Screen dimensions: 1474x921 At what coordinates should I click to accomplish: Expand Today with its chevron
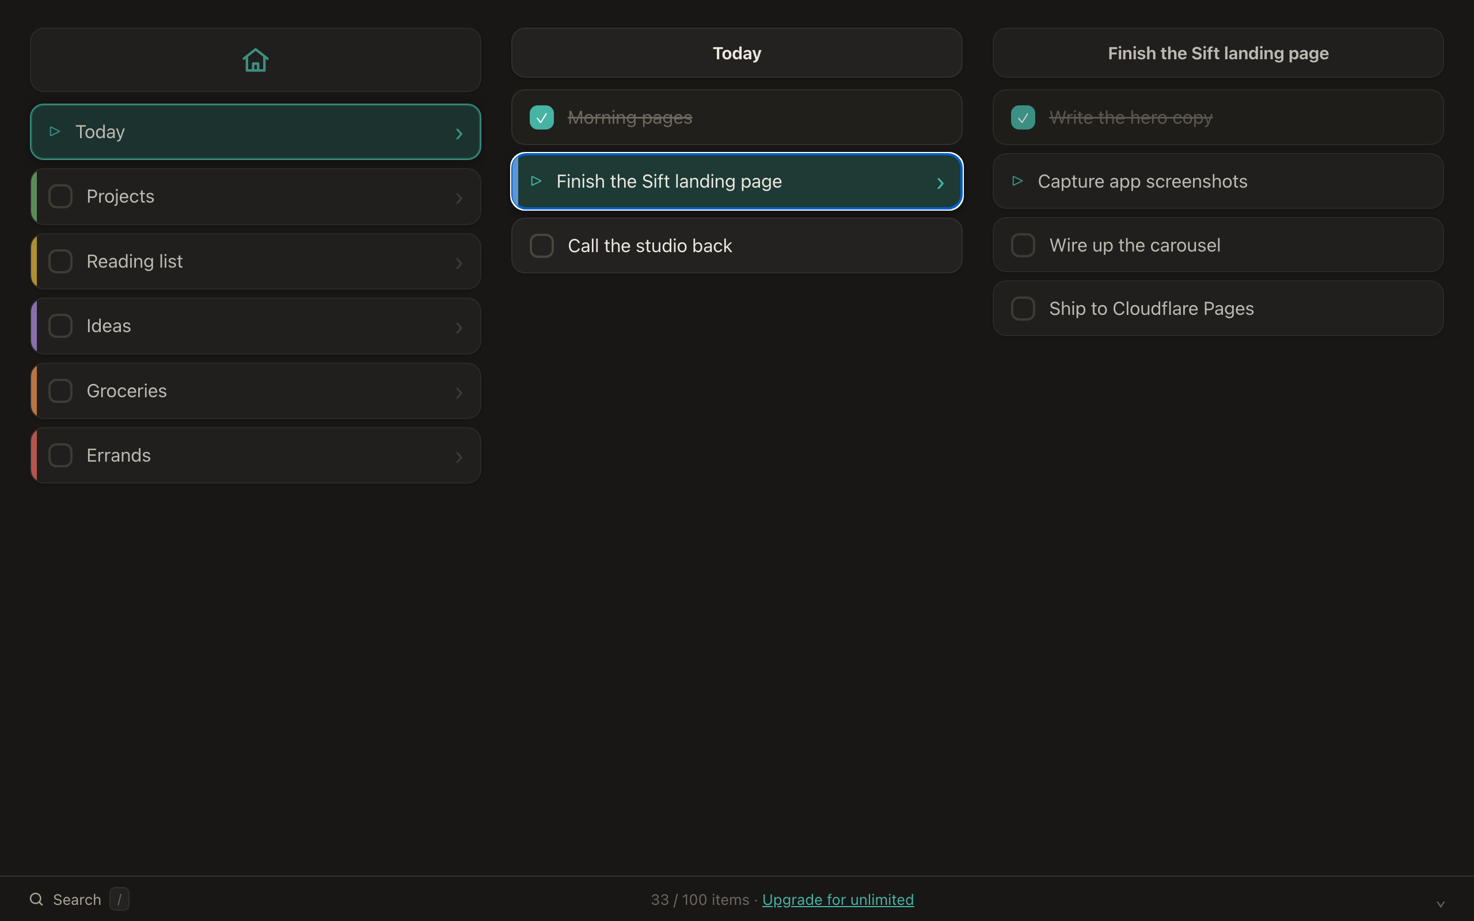tap(459, 134)
